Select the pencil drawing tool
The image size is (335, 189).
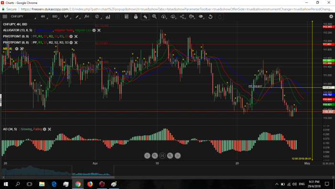[77, 16]
